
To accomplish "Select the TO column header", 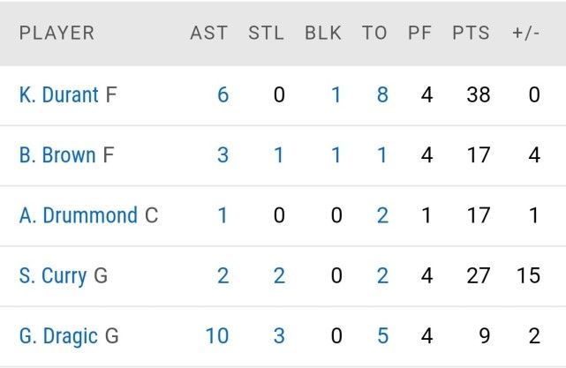I will pos(374,33).
